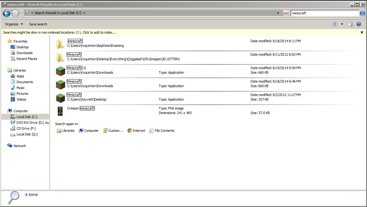Open the view options dropdown arrow
Viewport: 367px width, 207px height.
click(342, 24)
